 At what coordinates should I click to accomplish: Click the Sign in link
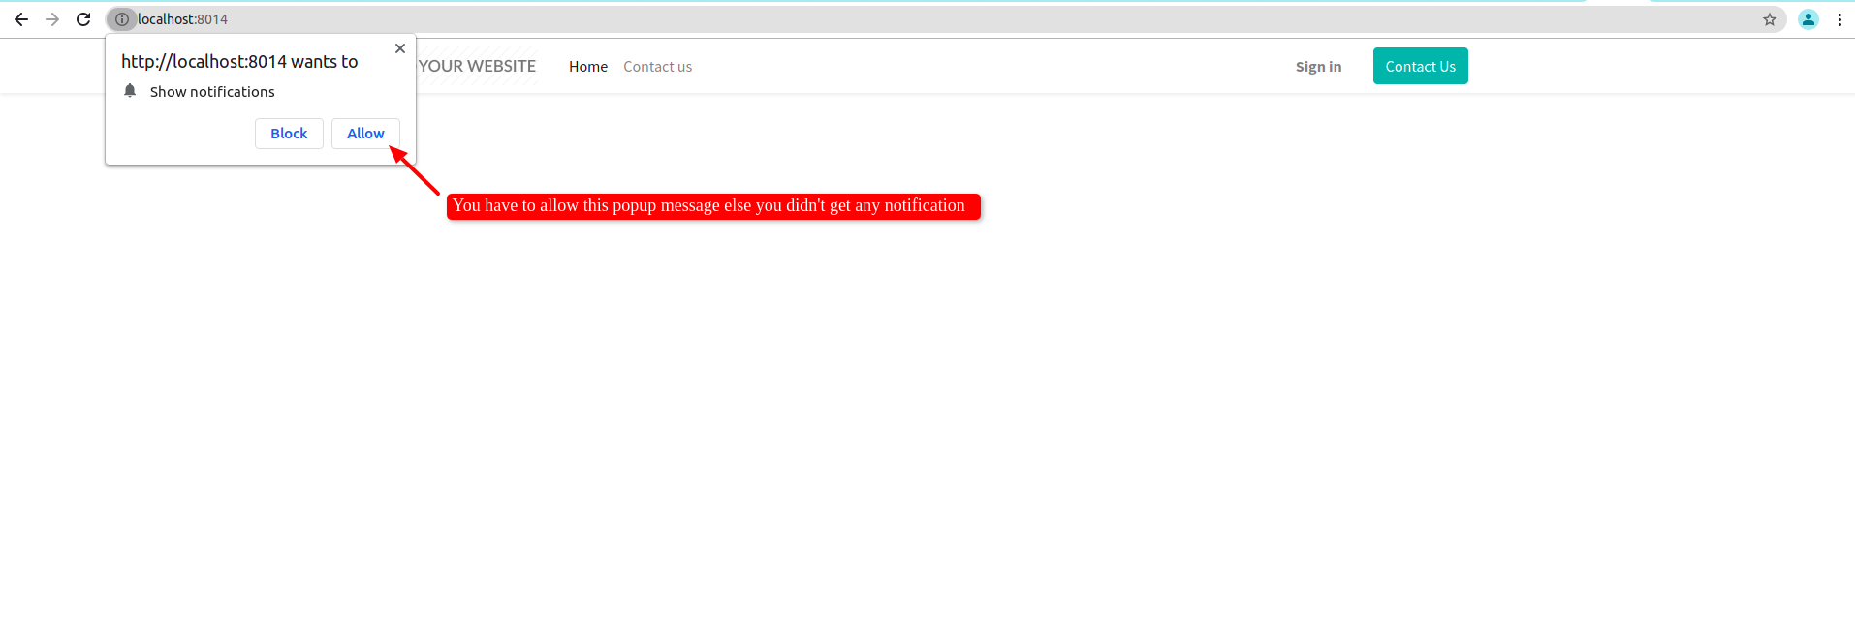[x=1318, y=67]
